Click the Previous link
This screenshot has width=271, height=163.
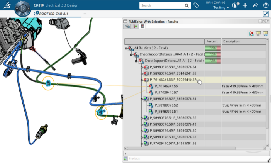pos(134,158)
